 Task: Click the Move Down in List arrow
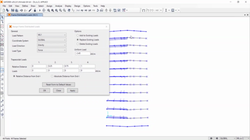point(110,10)
